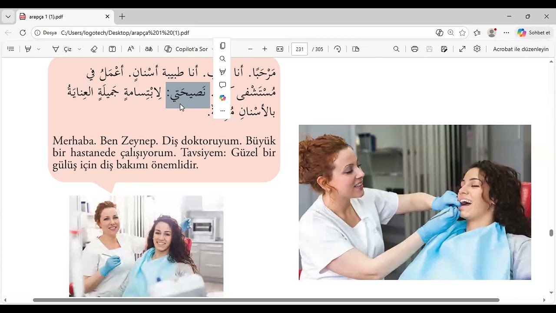The width and height of the screenshot is (556, 313).
Task: Expand the Çiz pen options dropdown
Action: [79, 49]
